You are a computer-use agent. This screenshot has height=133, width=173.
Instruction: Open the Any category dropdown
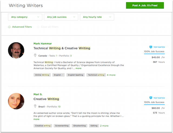click(x=25, y=17)
